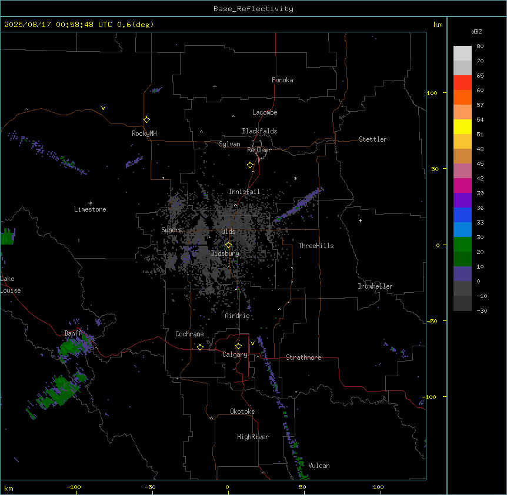
Task: Select the Blackfalds label
Action: [x=259, y=131]
